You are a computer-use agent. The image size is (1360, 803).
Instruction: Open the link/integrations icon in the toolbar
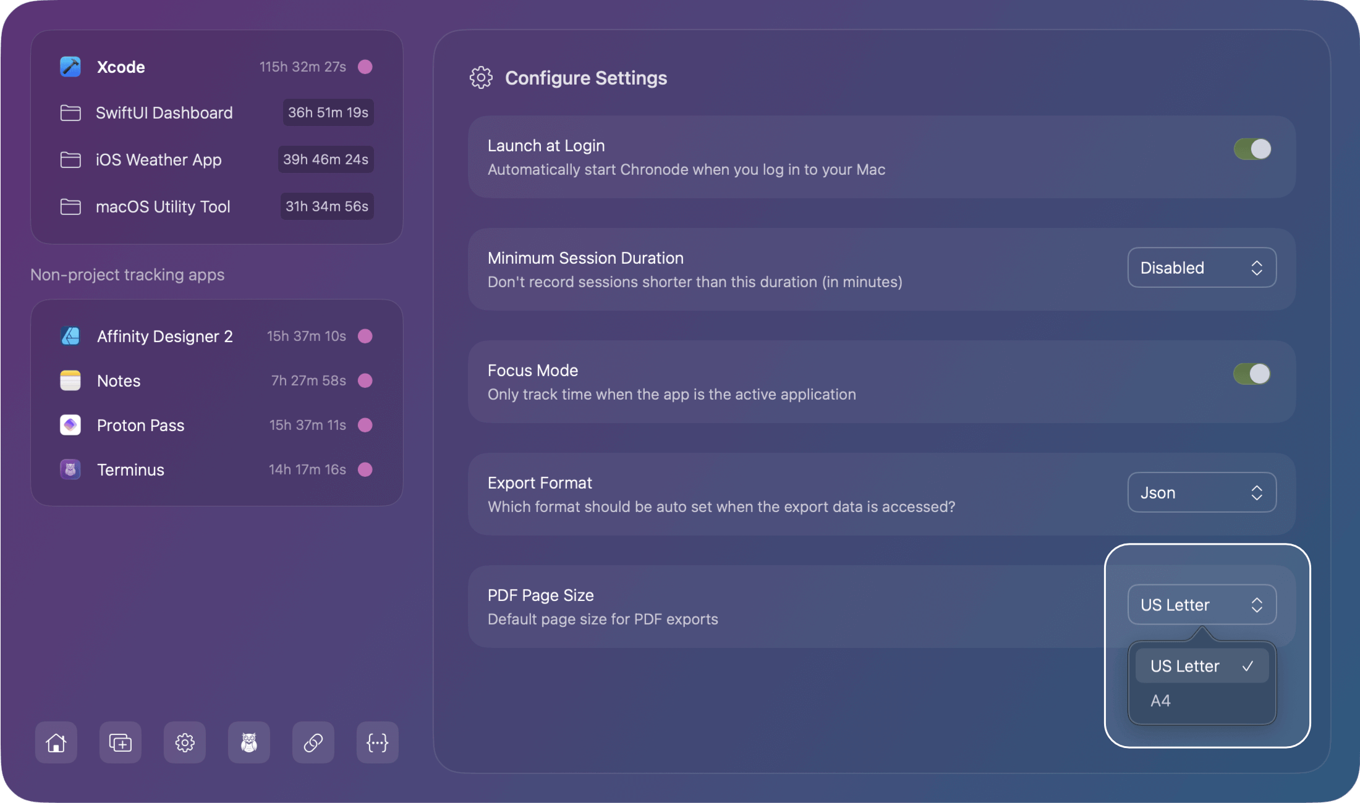pos(313,742)
